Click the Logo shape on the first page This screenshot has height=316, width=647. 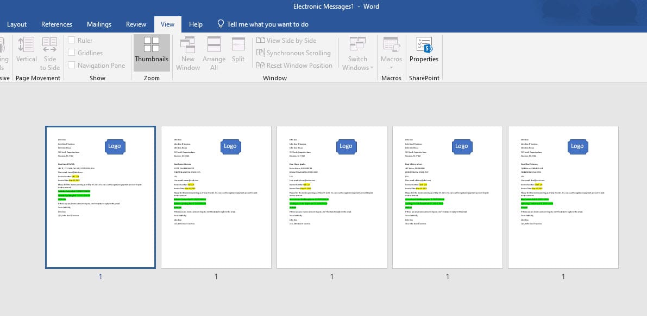(x=115, y=146)
